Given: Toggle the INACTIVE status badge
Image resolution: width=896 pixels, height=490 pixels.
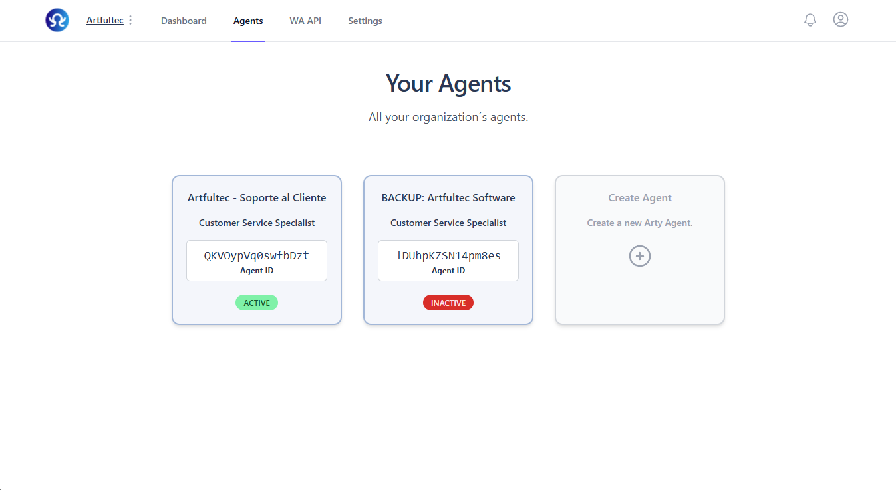Looking at the screenshot, I should click(x=448, y=303).
